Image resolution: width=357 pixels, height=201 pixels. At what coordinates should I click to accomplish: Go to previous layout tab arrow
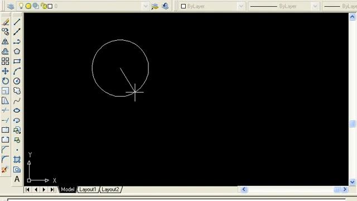click(36, 189)
